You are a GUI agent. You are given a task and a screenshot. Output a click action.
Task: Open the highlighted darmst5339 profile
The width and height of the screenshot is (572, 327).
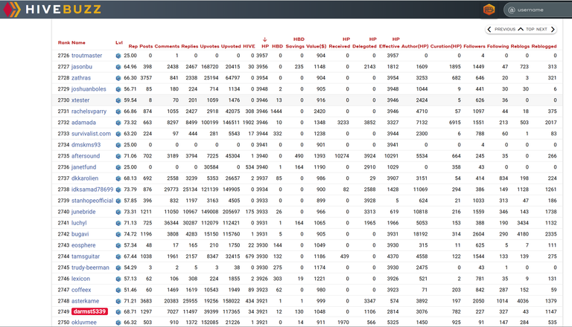point(89,311)
